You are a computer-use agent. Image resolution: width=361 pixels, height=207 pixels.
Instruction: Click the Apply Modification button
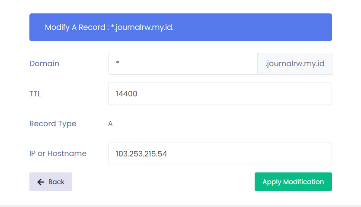(293, 182)
